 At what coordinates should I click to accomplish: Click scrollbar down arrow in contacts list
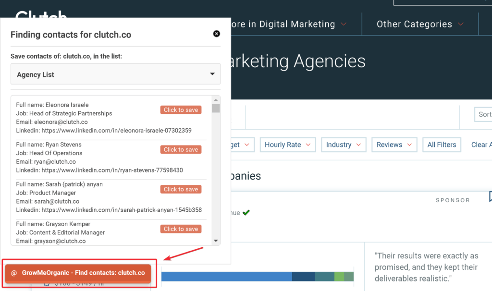click(x=216, y=241)
